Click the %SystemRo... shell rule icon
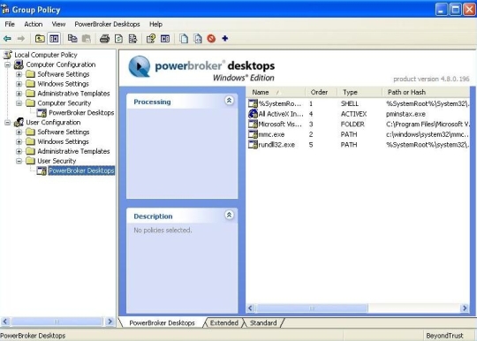 point(253,103)
